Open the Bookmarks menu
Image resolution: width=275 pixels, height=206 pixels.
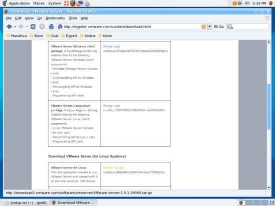(55, 18)
